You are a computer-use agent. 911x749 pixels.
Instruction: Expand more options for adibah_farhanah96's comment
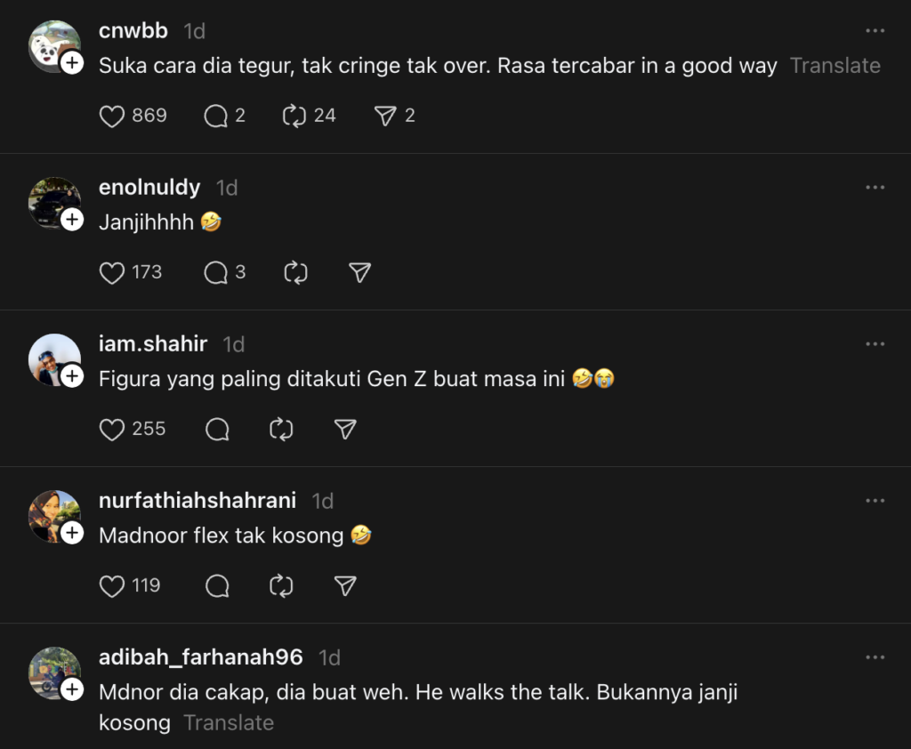875,657
